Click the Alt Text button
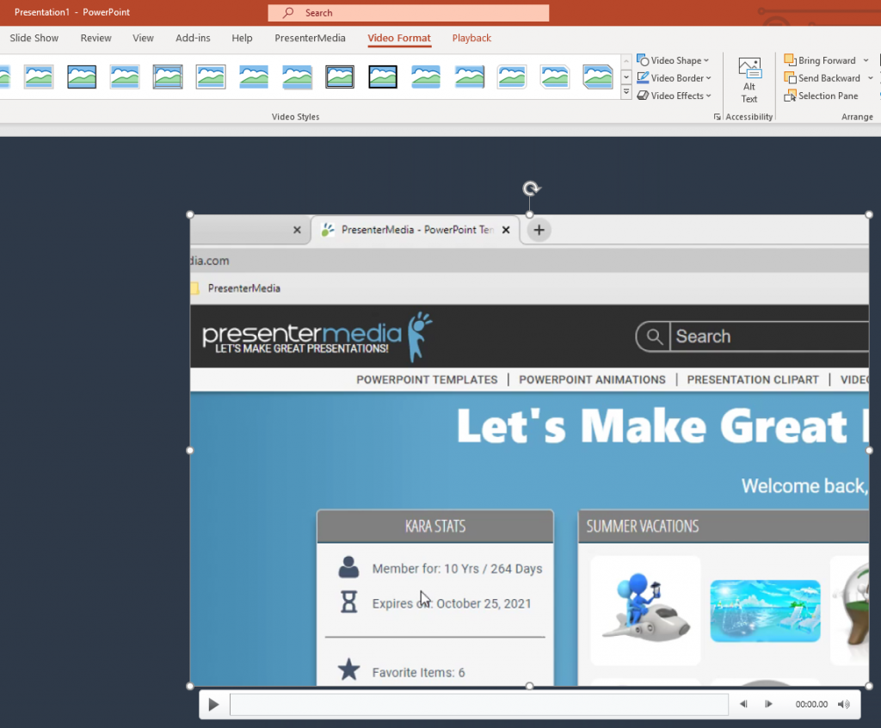This screenshot has width=881, height=728. coord(749,80)
